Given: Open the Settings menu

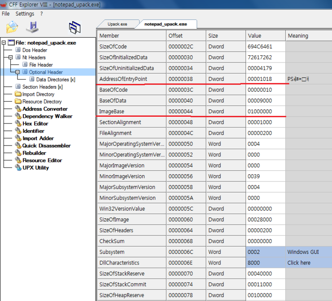Looking at the screenshot, I should pyautogui.click(x=25, y=14).
